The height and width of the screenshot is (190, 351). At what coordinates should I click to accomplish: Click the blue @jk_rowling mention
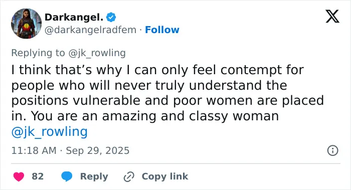[x=49, y=131]
